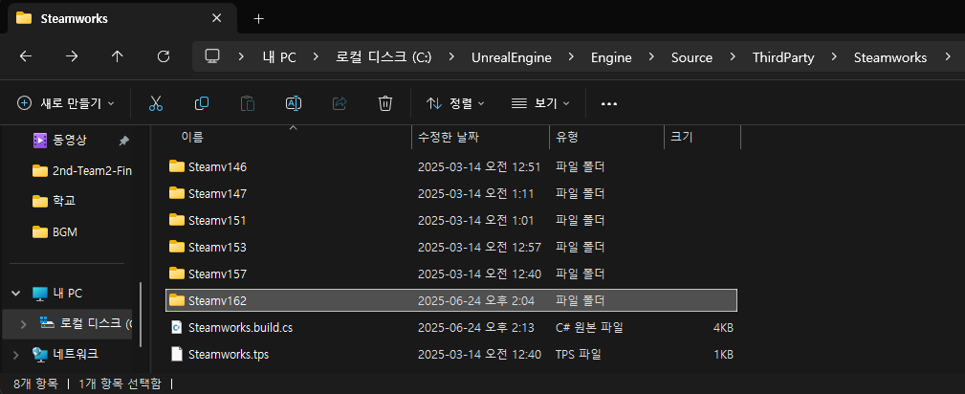Click Engine breadcrumb segment

(x=611, y=57)
